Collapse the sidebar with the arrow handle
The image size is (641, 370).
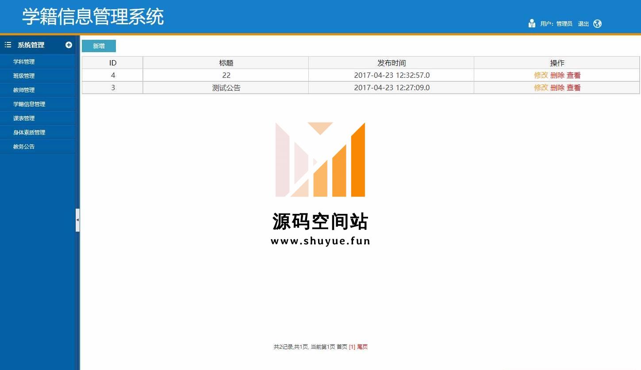[77, 220]
